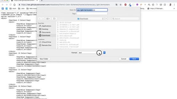Go back in the save dialog
The width and height of the screenshot is (177, 99).
click(x=40, y=19)
